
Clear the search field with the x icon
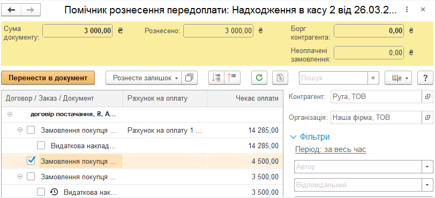[373, 78]
